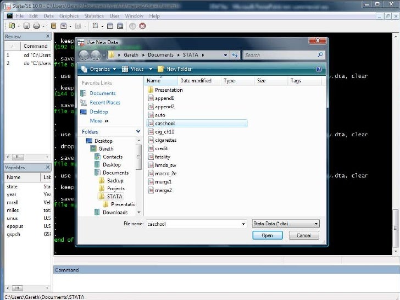This screenshot has height=300, width=400.
Task: Click the Open button
Action: tap(268, 235)
